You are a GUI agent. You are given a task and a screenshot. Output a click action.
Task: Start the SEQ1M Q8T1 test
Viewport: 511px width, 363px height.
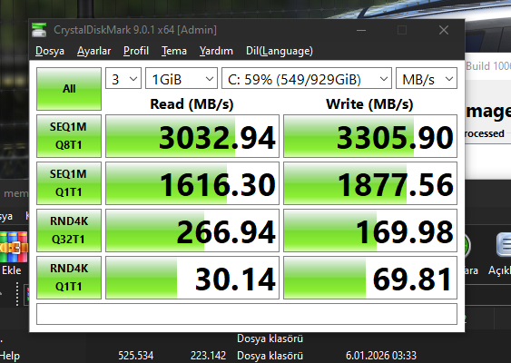pyautogui.click(x=69, y=136)
